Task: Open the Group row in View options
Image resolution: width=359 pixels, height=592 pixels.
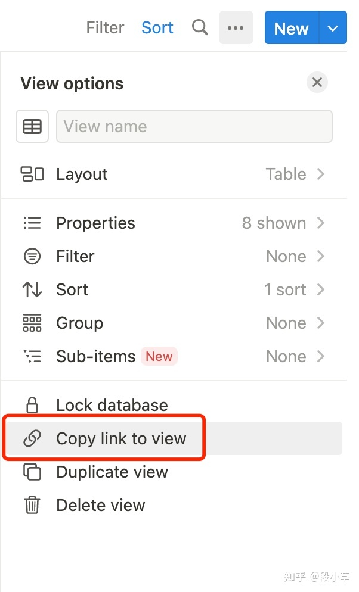Action: pos(174,323)
